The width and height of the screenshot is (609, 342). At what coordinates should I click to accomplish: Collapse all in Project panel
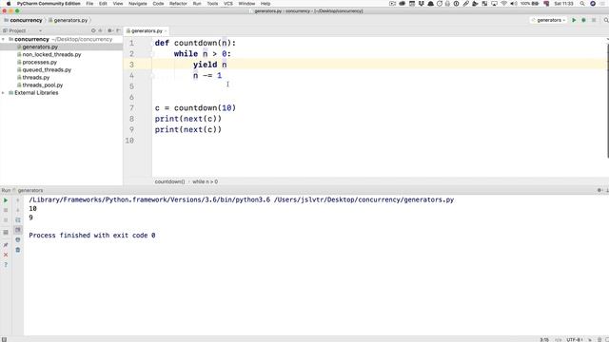point(100,30)
